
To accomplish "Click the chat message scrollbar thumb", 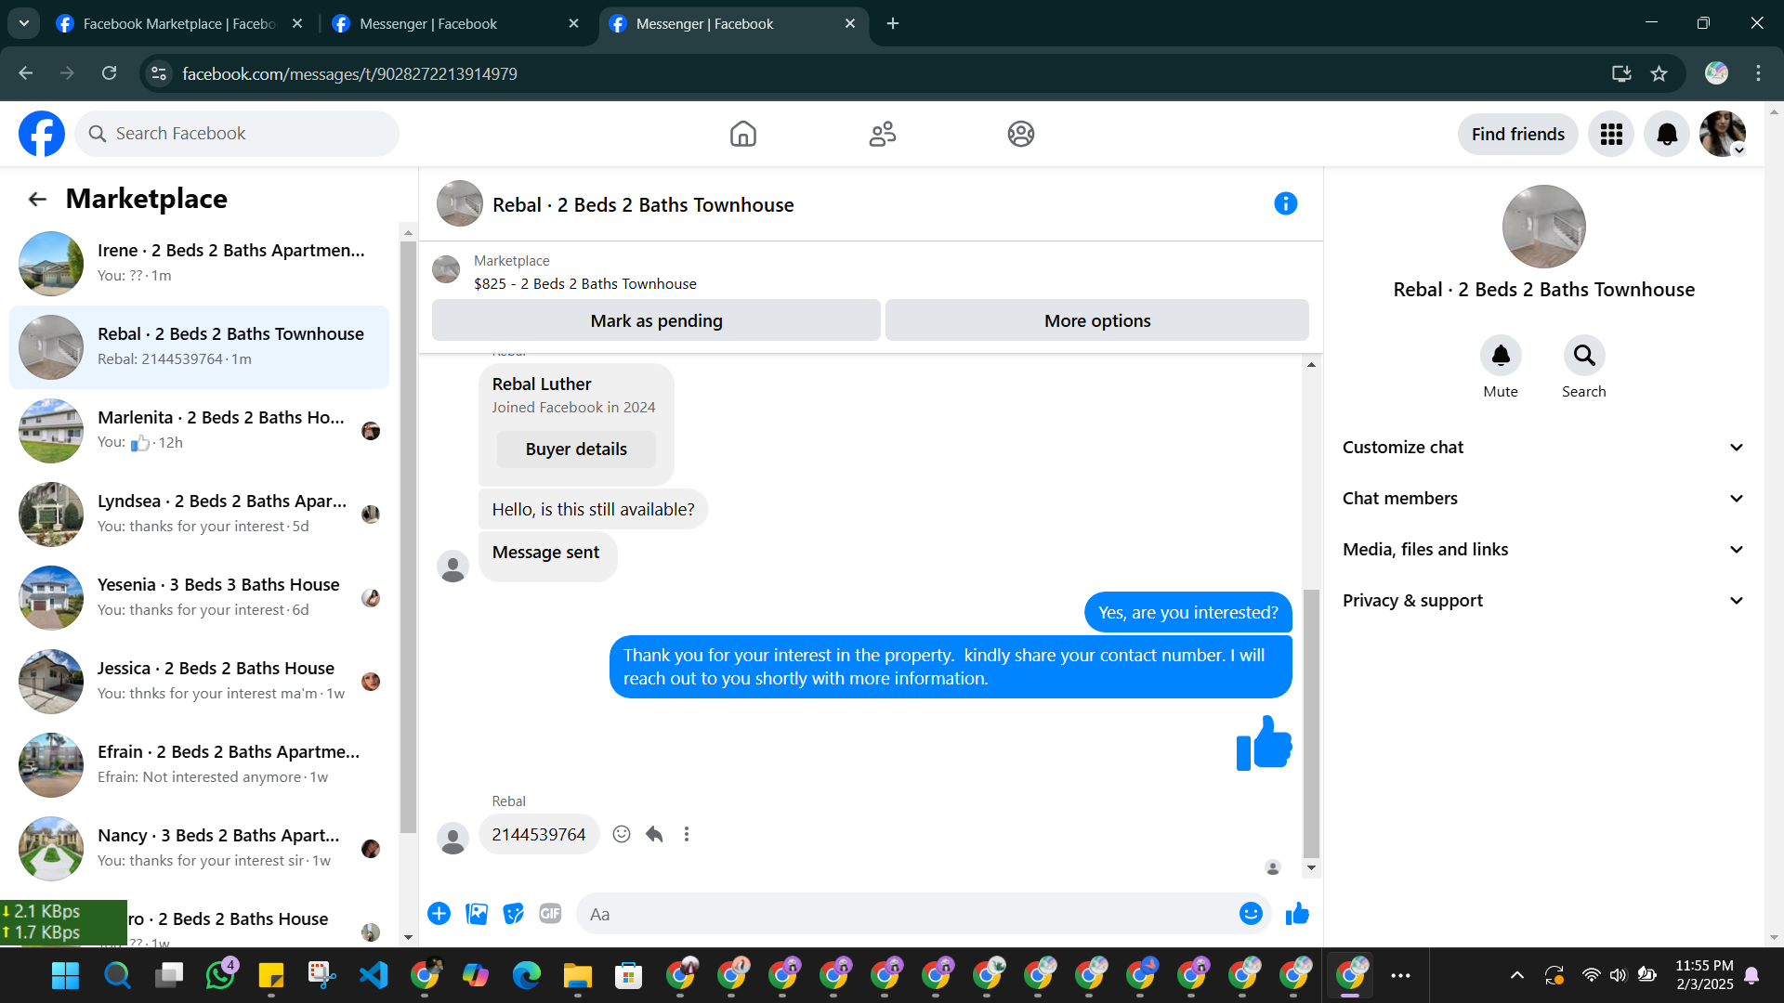I will tap(1311, 723).
